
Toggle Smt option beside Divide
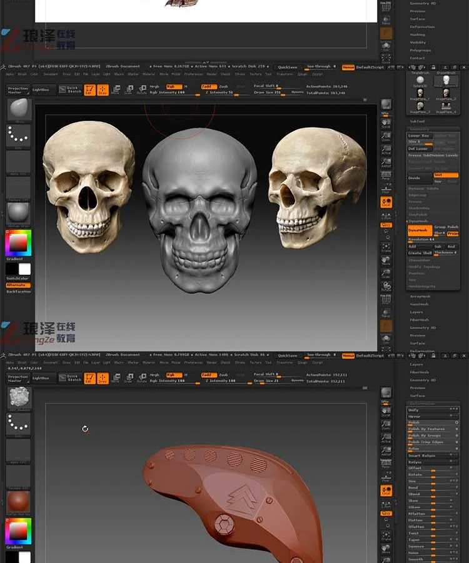pos(446,175)
